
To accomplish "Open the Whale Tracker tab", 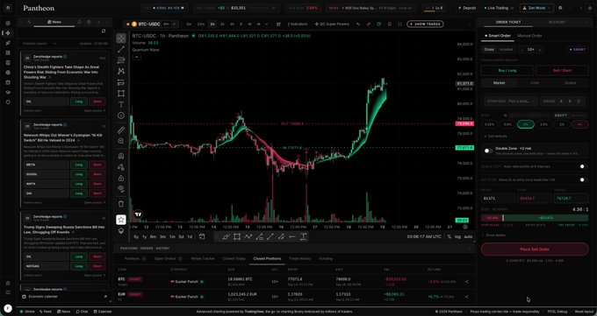I will coord(203,258).
